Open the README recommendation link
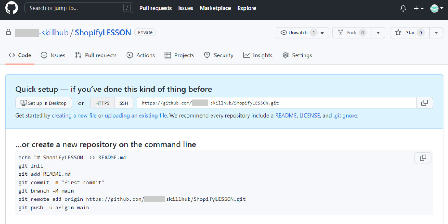Viewport: 448px width, 224px height. tap(286, 116)
